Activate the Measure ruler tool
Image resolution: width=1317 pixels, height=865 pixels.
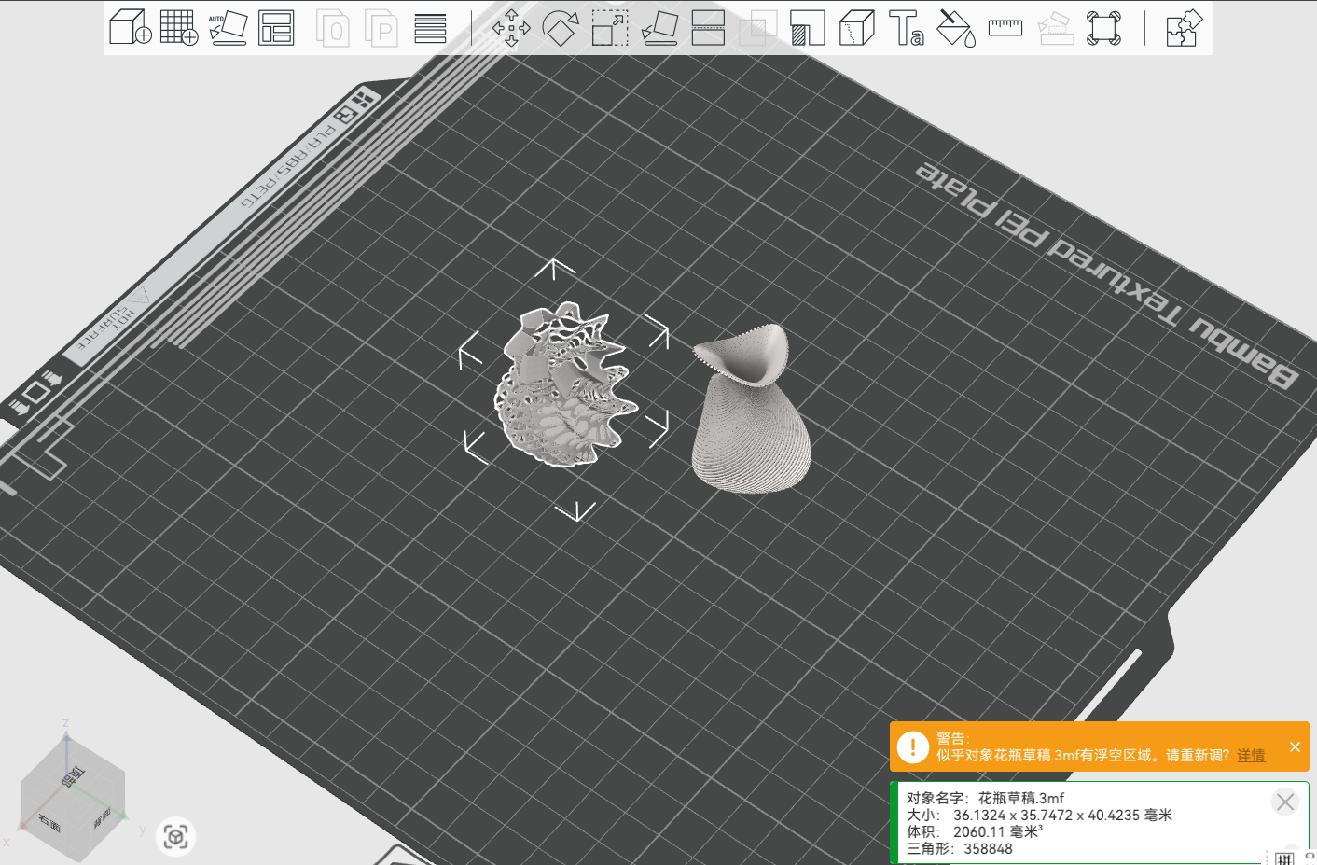click(1005, 27)
